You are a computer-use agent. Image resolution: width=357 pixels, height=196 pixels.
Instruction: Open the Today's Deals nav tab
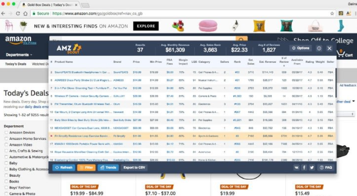(15, 64)
